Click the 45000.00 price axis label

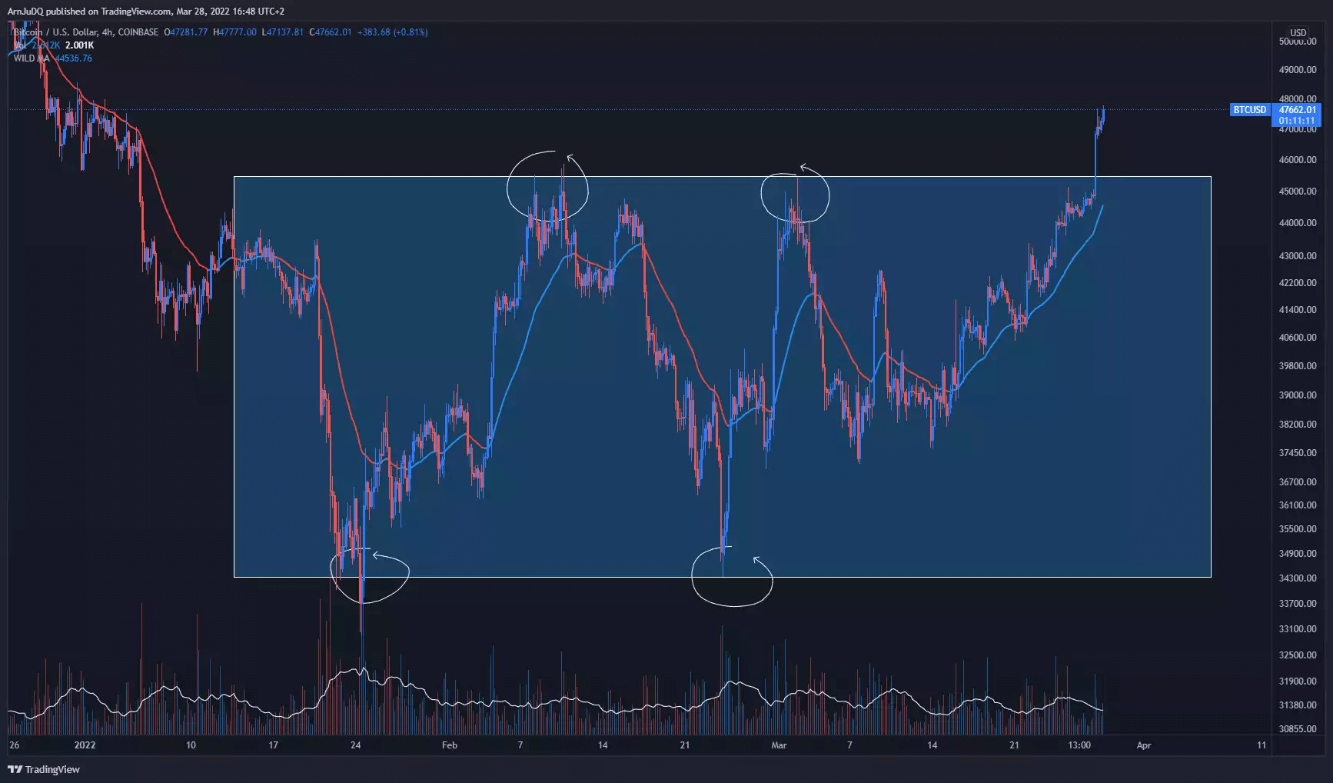pyautogui.click(x=1298, y=192)
